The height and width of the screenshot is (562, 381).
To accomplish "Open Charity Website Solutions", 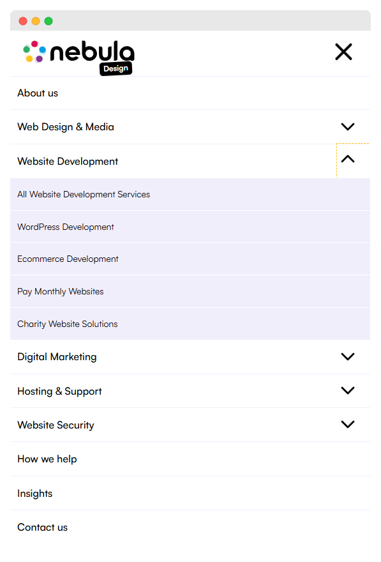I will (67, 324).
